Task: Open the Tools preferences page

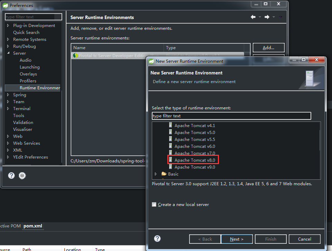Action: click(19, 115)
